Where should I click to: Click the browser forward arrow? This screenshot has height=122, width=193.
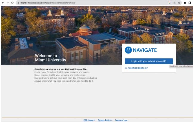8,3
